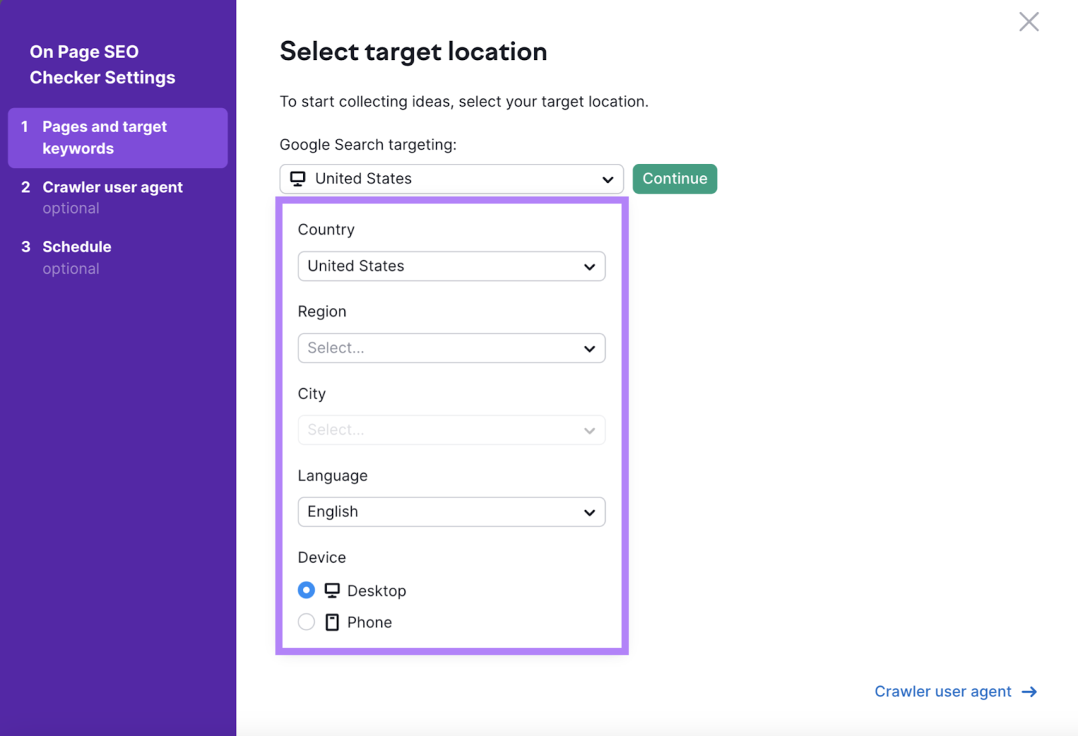Image resolution: width=1078 pixels, height=736 pixels.
Task: Click the monitor icon in targeting dropdown
Action: point(298,179)
